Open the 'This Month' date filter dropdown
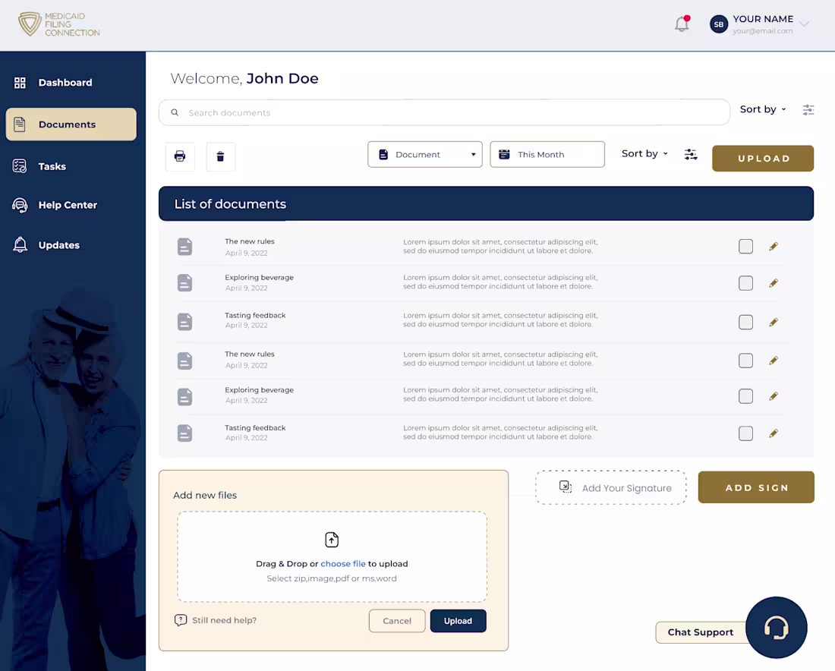This screenshot has height=671, width=835. click(x=547, y=153)
